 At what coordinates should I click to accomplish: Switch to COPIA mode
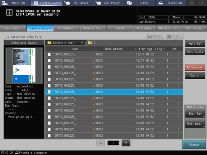click(x=140, y=3)
